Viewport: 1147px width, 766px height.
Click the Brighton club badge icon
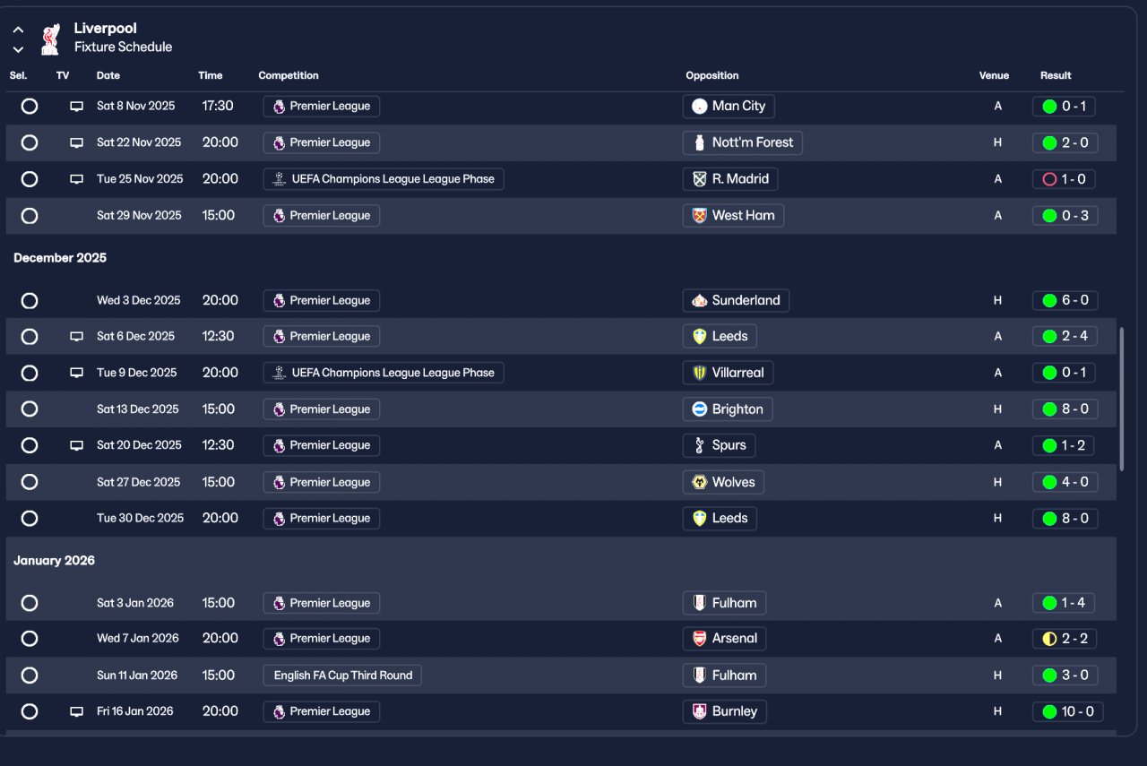[700, 409]
